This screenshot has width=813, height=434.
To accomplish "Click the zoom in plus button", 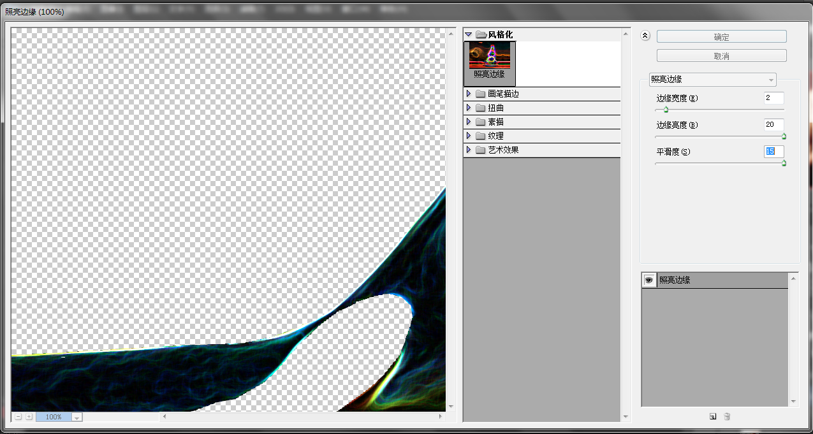I will (x=29, y=417).
